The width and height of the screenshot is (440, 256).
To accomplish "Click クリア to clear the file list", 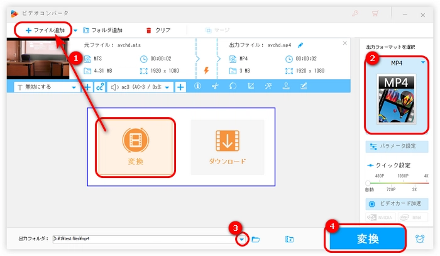I will (x=158, y=30).
